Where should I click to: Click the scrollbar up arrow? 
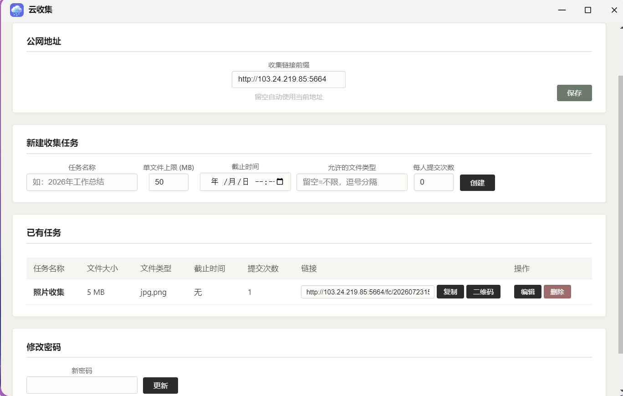[620, 27]
